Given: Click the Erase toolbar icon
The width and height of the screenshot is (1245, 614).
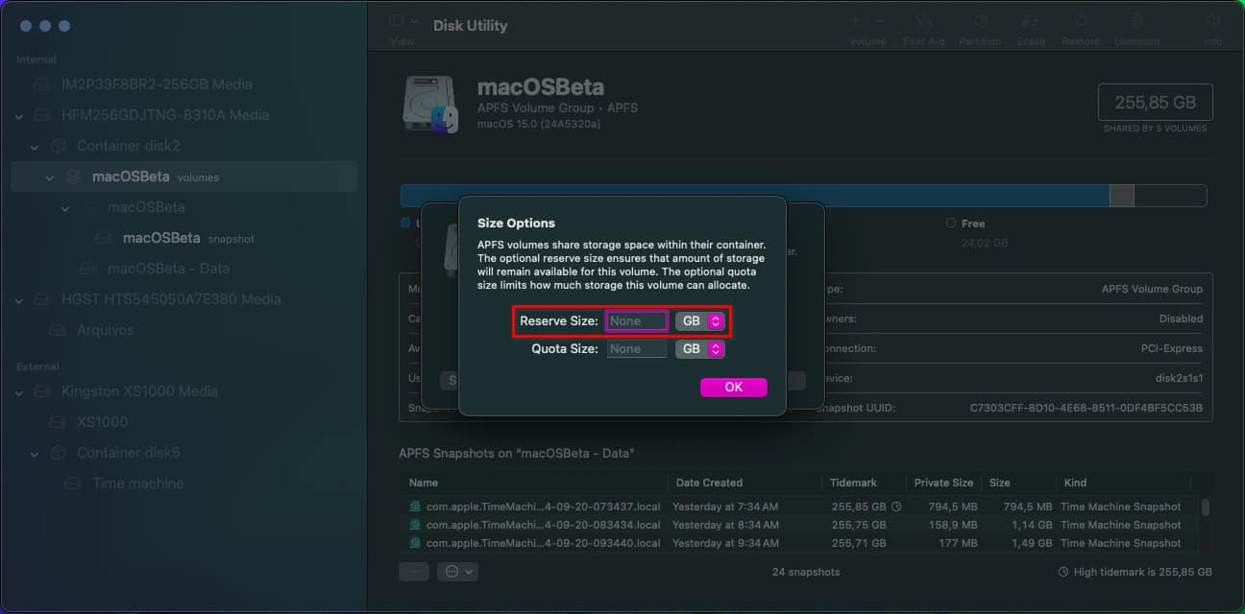Looking at the screenshot, I should point(1031,21).
